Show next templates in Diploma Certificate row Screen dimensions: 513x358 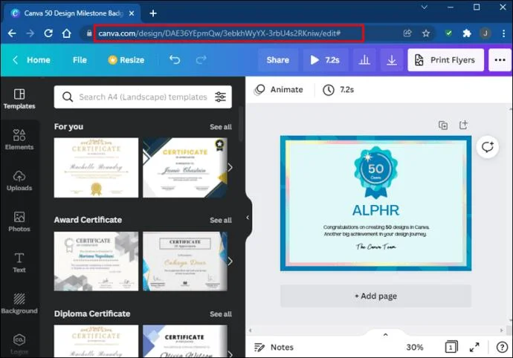[230, 354]
